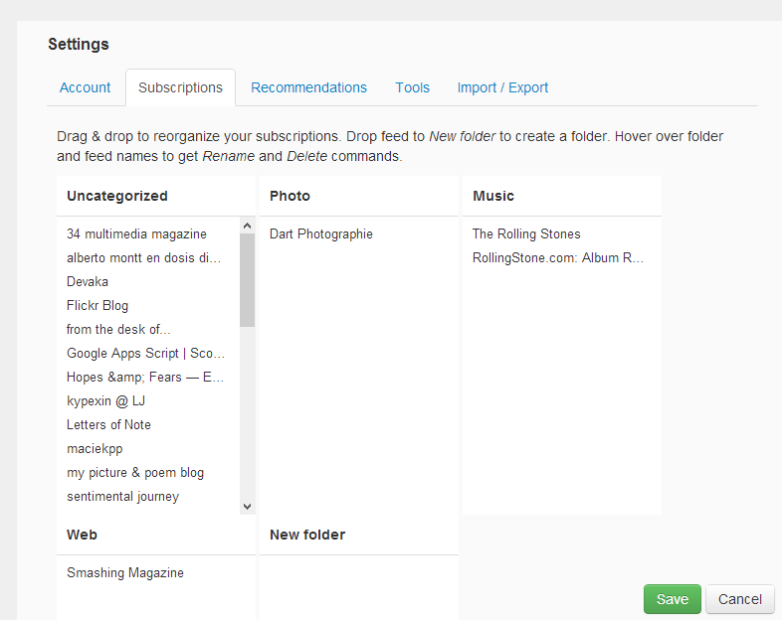Viewport: 782px width, 620px height.
Task: Cancel the settings changes
Action: pyautogui.click(x=739, y=599)
